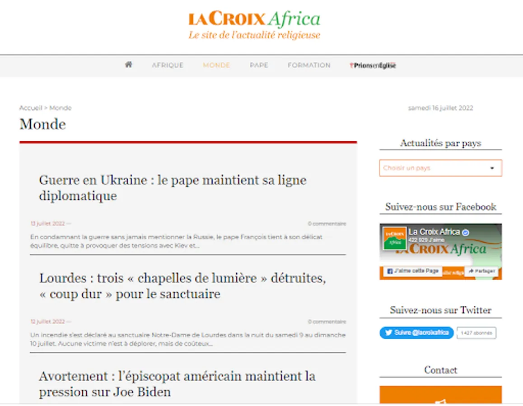Click the Facebook Partager button
This screenshot has height=406, width=523.
point(481,271)
